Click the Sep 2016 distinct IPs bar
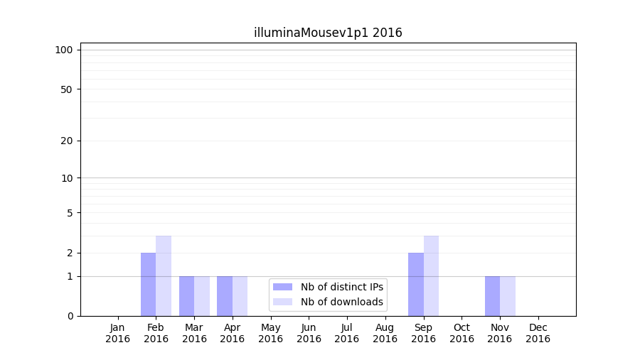 pos(415,284)
